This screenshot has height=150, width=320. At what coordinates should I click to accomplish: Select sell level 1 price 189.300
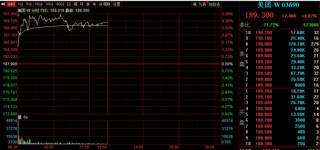coord(264,85)
